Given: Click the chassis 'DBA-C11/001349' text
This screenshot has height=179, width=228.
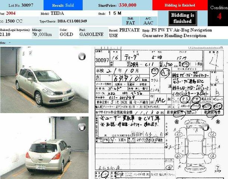Looking at the screenshot, I should (72, 21).
